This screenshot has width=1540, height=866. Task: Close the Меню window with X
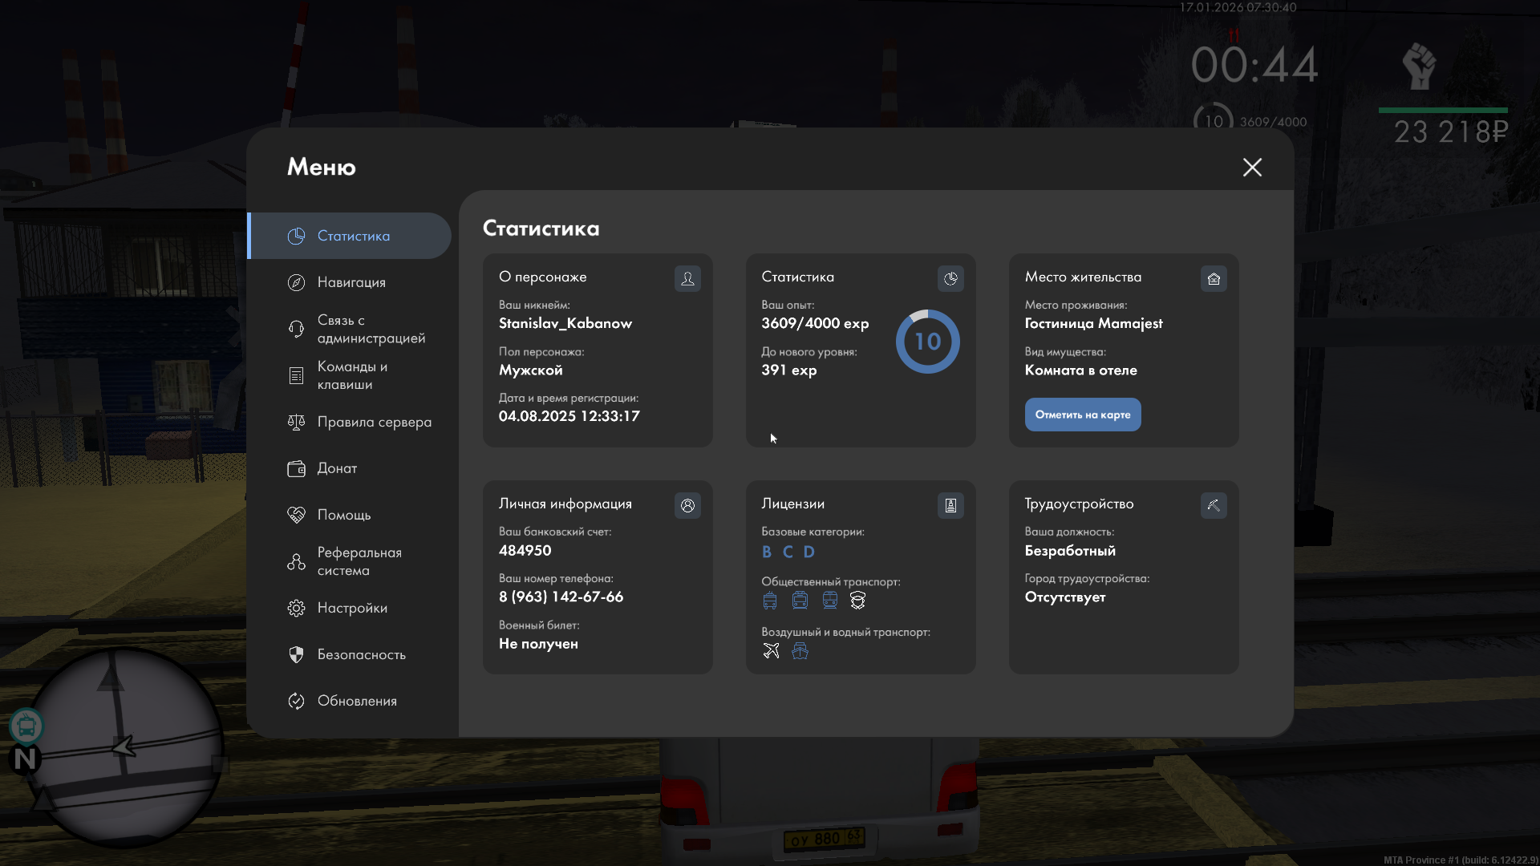coord(1252,167)
